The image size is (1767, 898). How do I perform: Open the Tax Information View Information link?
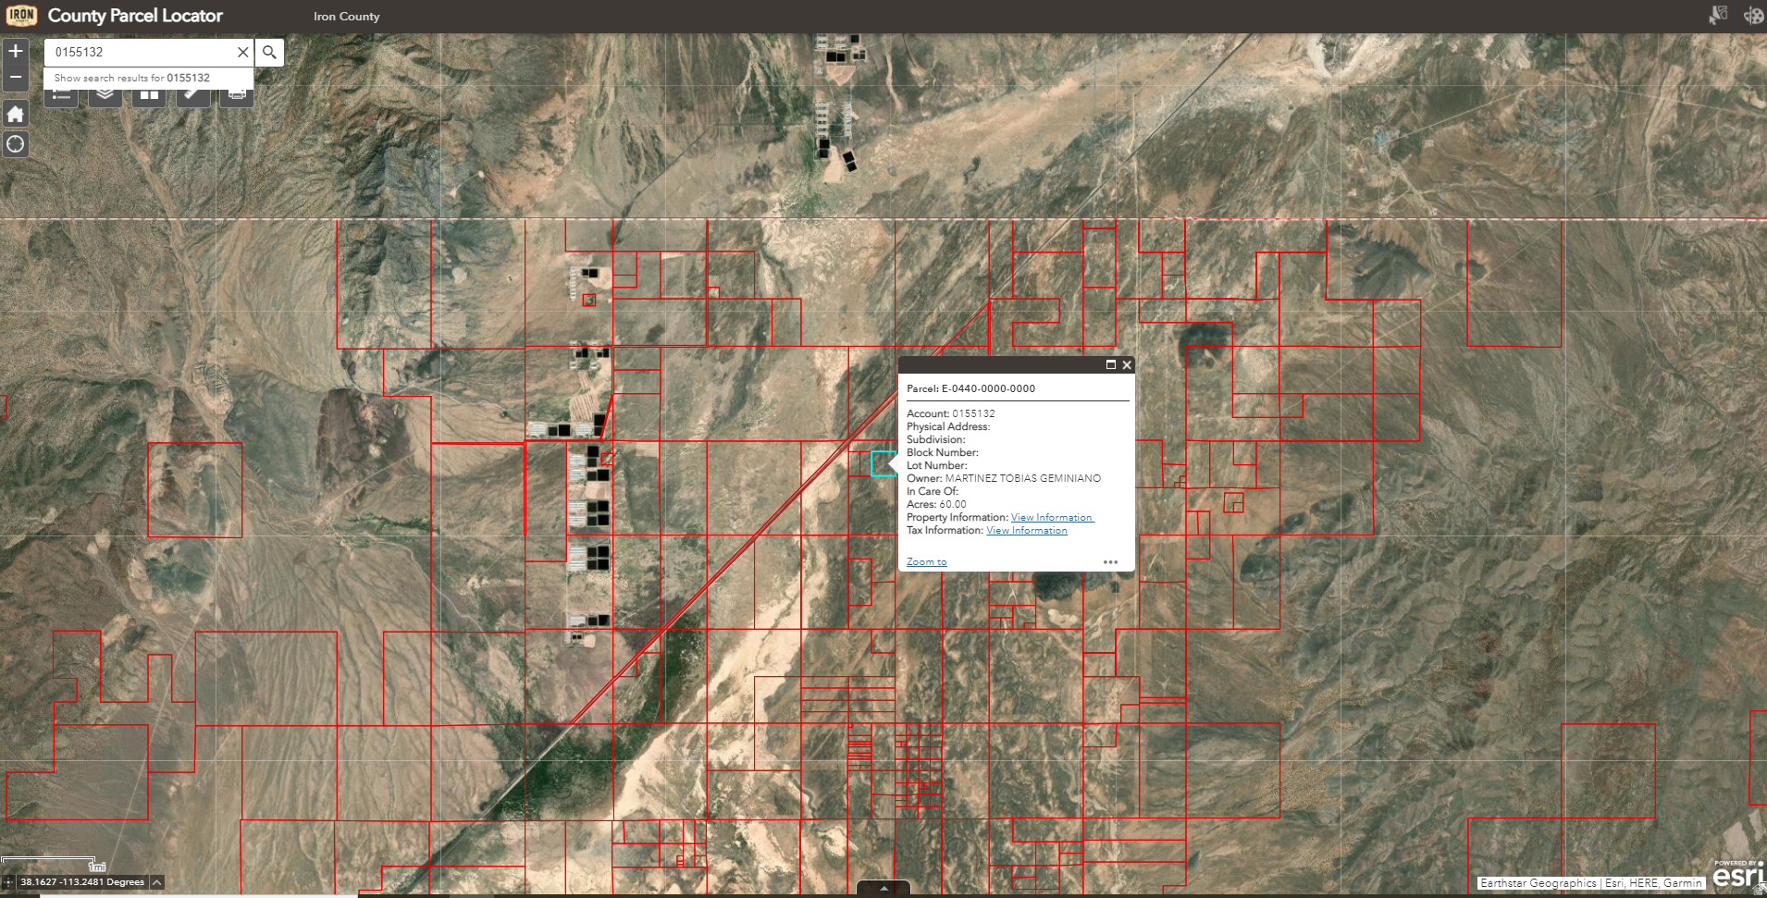(x=1027, y=530)
